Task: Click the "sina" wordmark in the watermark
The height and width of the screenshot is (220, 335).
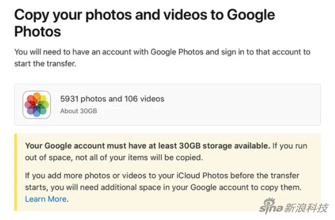Action: coord(271,208)
